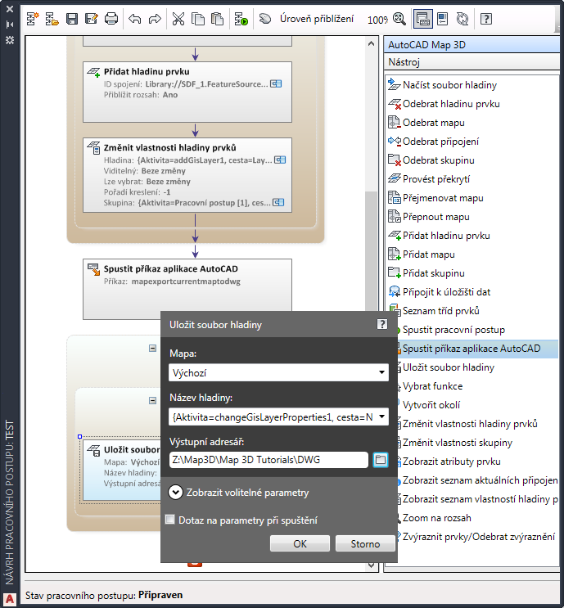This screenshot has height=608, width=564.
Task: Close the workflow designer palette
Action: click(10, 8)
